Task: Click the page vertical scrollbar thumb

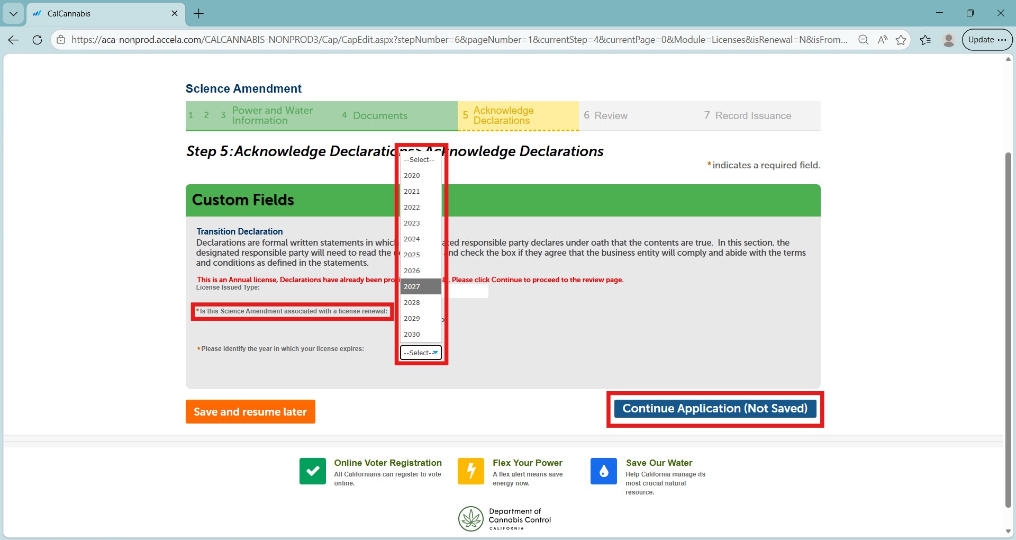Action: coord(1008,329)
